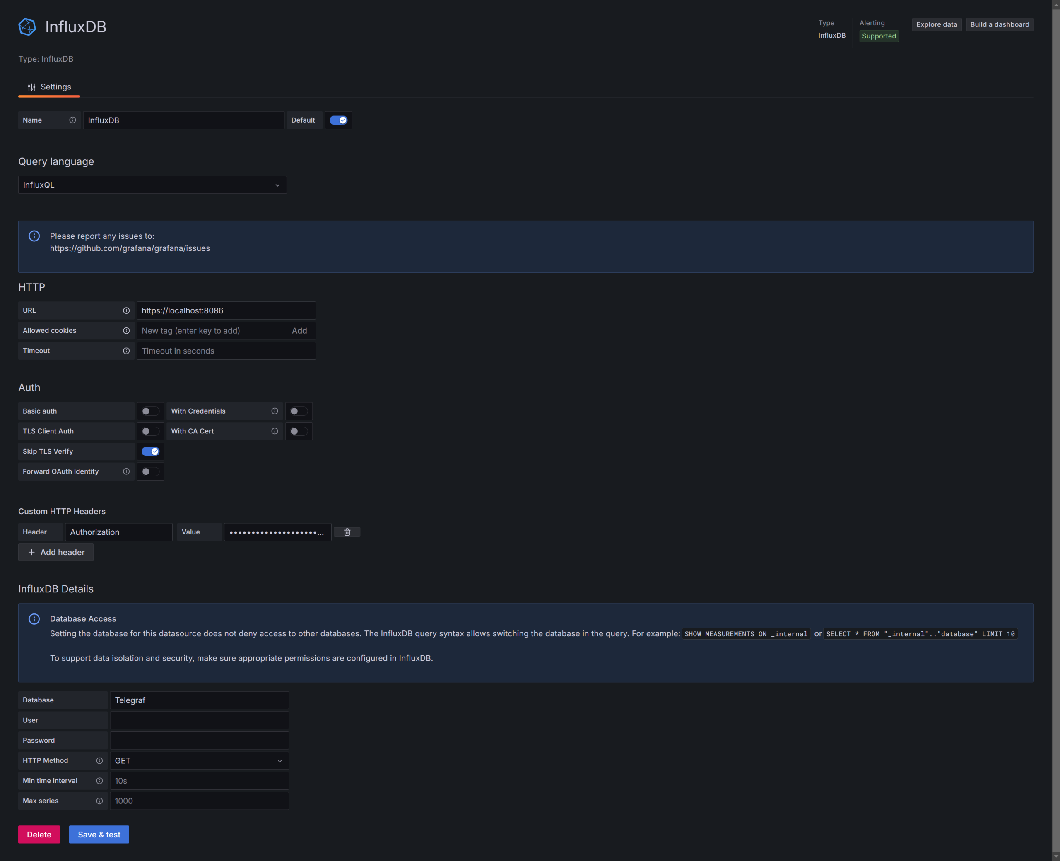Enable TLS Client Auth toggle

150,431
